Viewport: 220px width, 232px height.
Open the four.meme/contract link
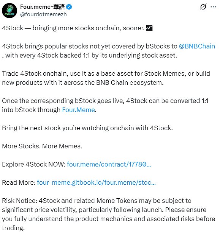coord(109,164)
